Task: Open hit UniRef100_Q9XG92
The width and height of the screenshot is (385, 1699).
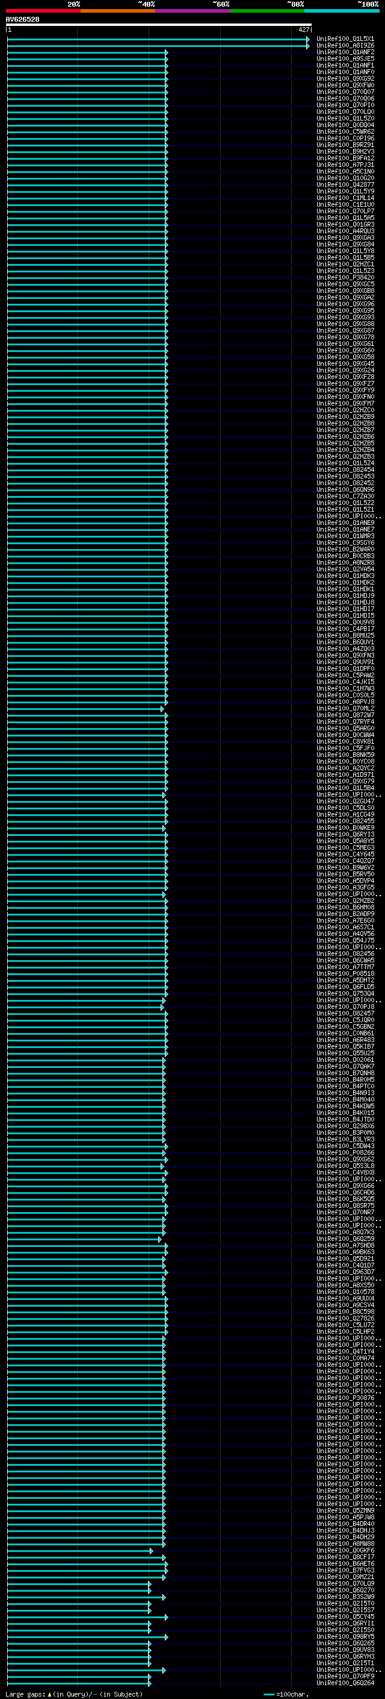Action: 345,78
